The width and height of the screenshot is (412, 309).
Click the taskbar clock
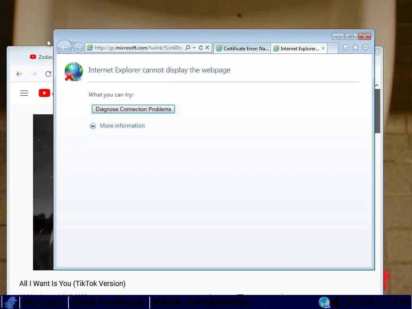(x=377, y=303)
